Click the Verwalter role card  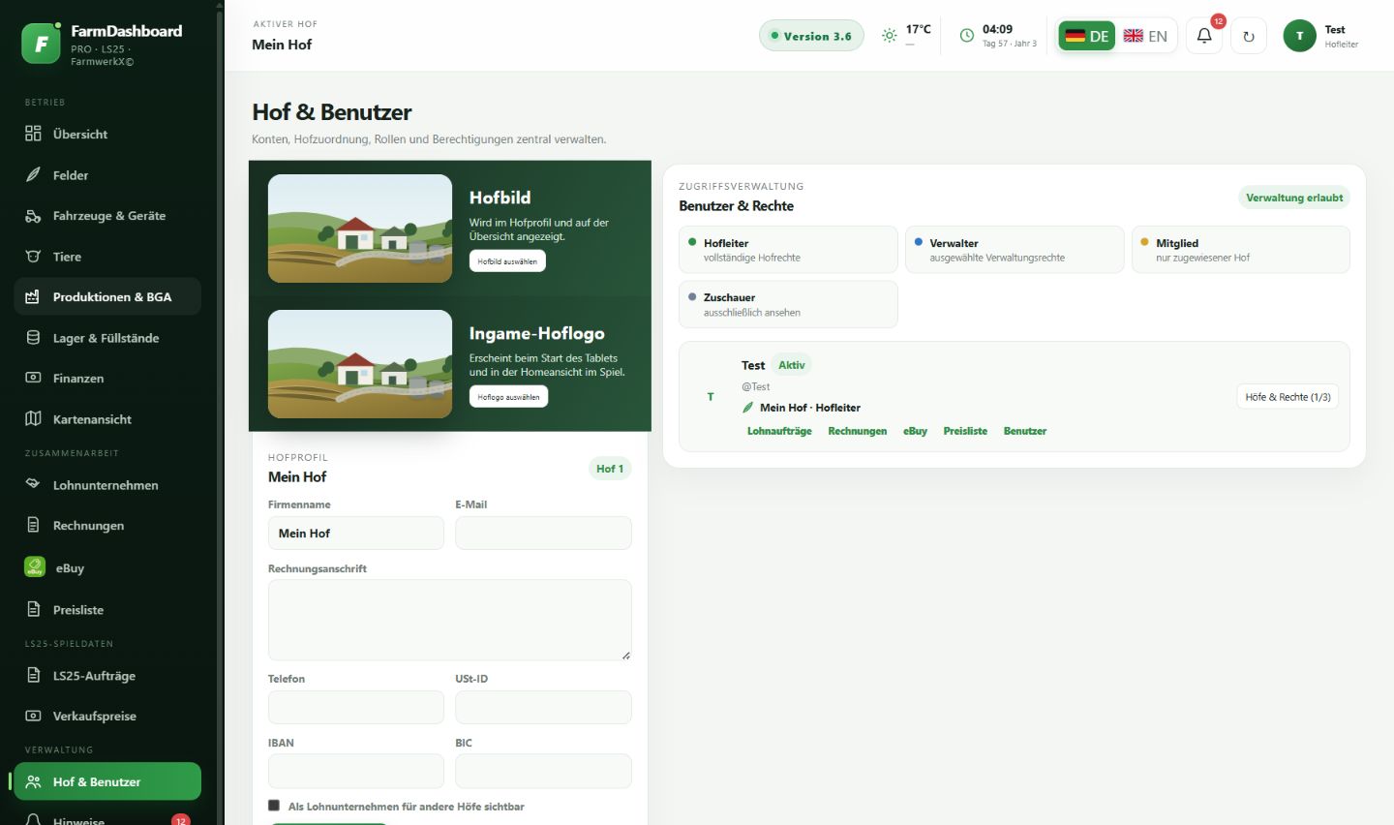(x=1015, y=250)
